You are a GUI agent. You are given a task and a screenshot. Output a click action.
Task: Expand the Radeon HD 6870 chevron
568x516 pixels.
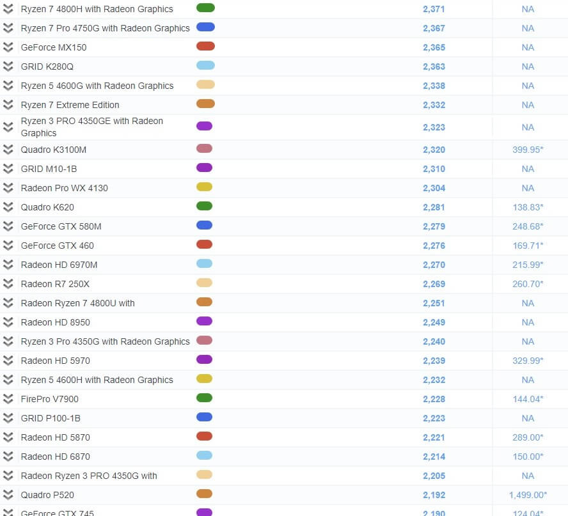(x=8, y=457)
